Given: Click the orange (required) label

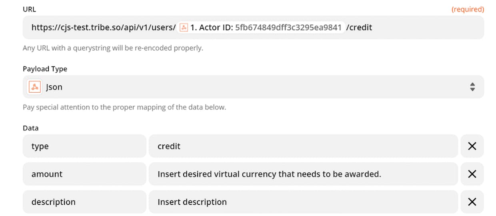Looking at the screenshot, I should pos(468,9).
